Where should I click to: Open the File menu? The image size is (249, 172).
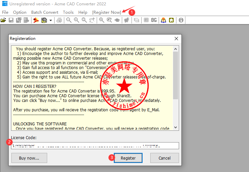pyautogui.click(x=5, y=12)
